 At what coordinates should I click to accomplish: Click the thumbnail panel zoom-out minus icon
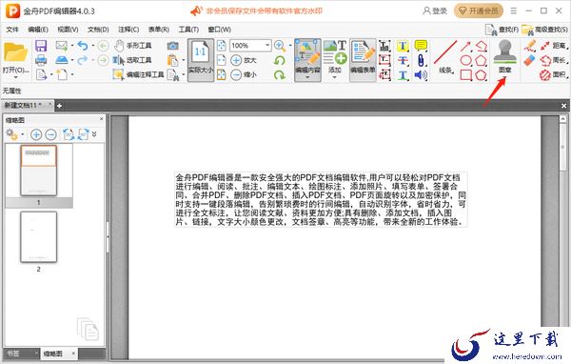point(51,134)
